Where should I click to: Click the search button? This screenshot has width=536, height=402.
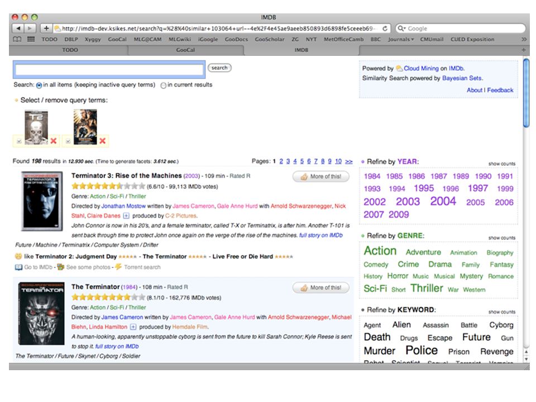(x=219, y=68)
